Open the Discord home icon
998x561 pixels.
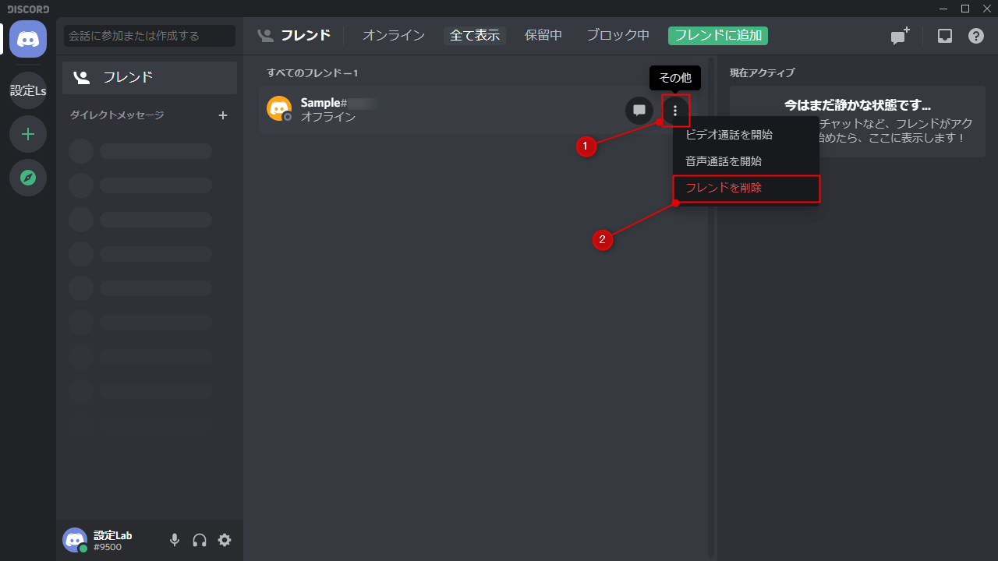tap(28, 39)
